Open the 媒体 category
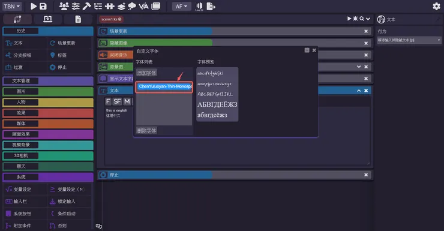 (48, 124)
